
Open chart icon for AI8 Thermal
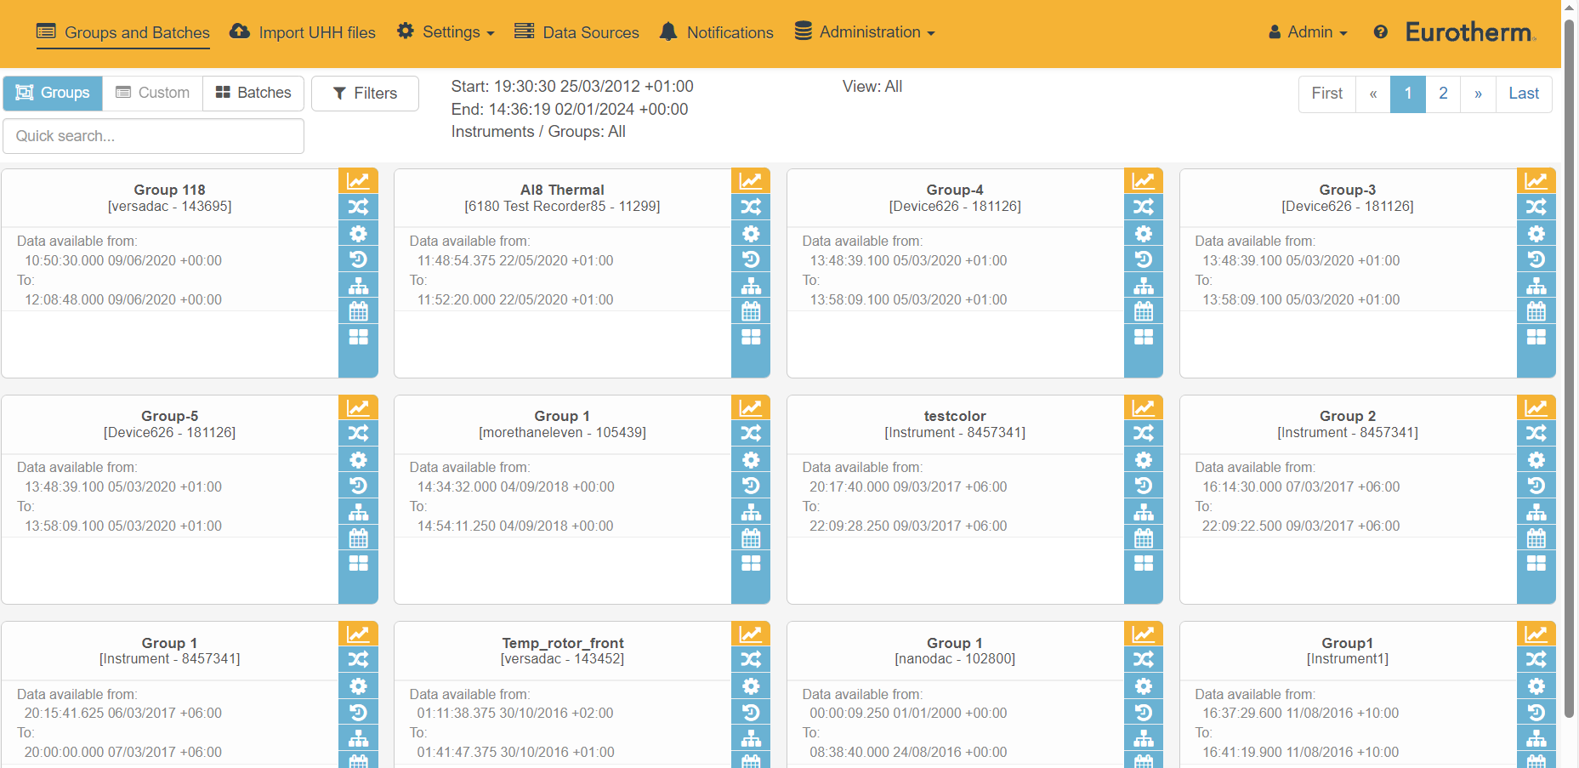click(x=751, y=180)
